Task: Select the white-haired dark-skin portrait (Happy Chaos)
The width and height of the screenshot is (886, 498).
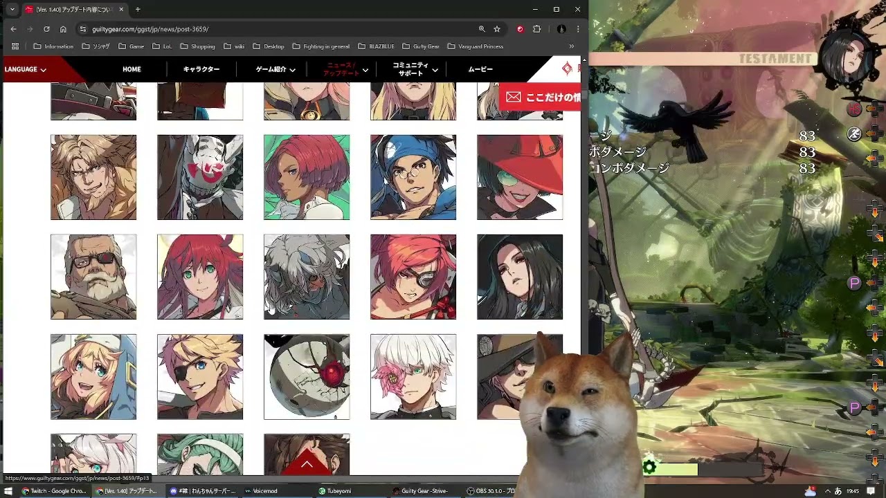Action: pyautogui.click(x=307, y=277)
